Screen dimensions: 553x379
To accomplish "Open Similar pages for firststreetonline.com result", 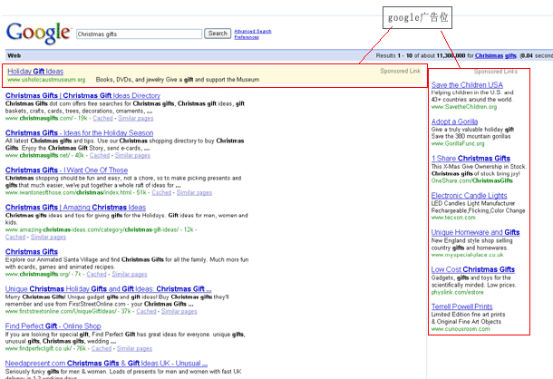I will (179, 311).
